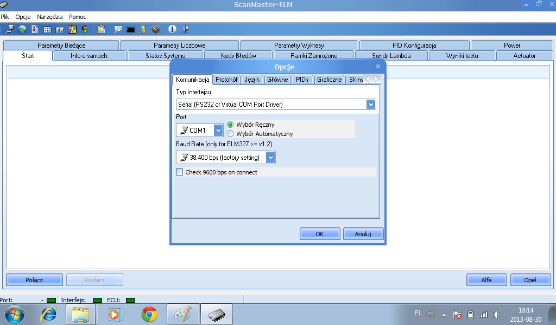Click OK in Opcje dialog

pos(320,234)
